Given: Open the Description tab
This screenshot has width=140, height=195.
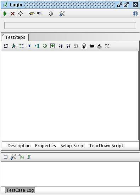Looking at the screenshot, I should pos(19,146).
